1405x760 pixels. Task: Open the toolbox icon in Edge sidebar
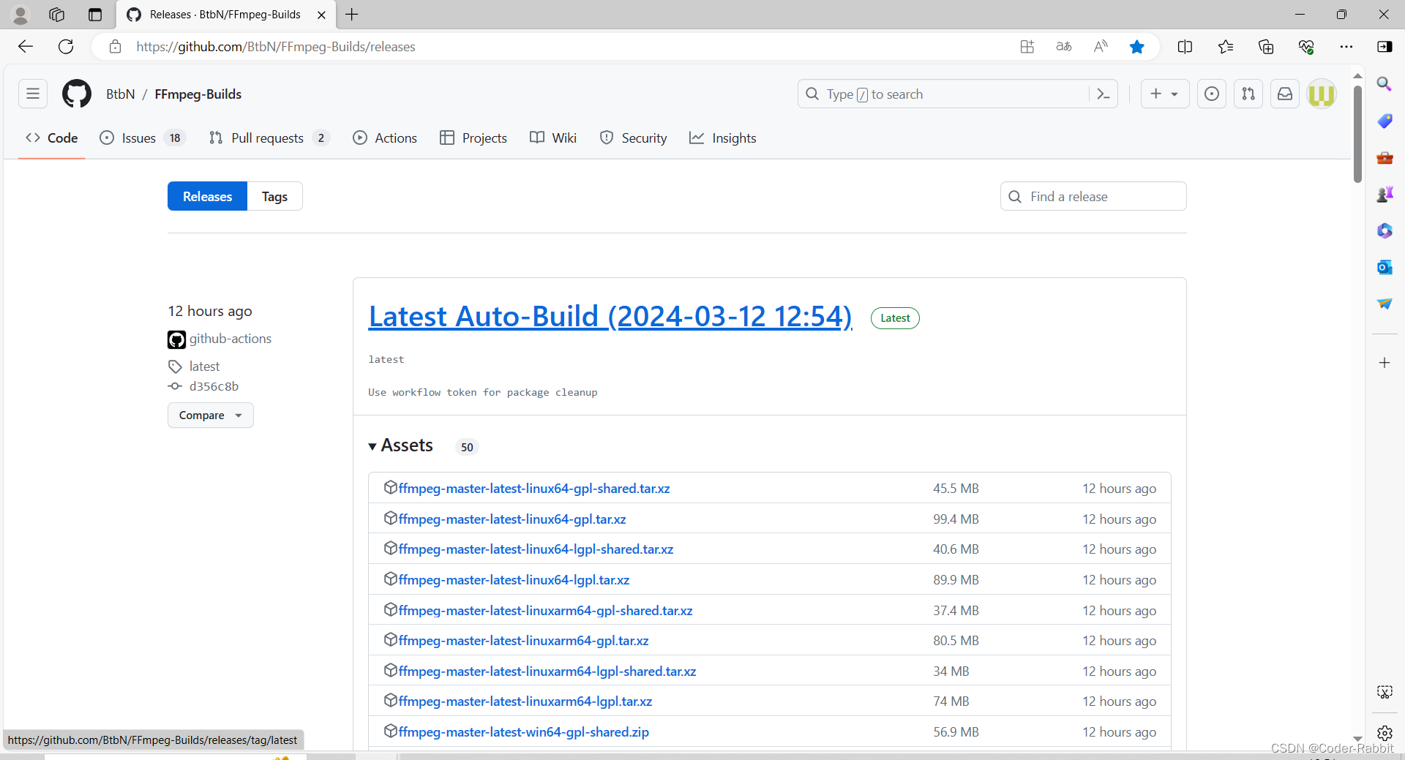point(1385,157)
